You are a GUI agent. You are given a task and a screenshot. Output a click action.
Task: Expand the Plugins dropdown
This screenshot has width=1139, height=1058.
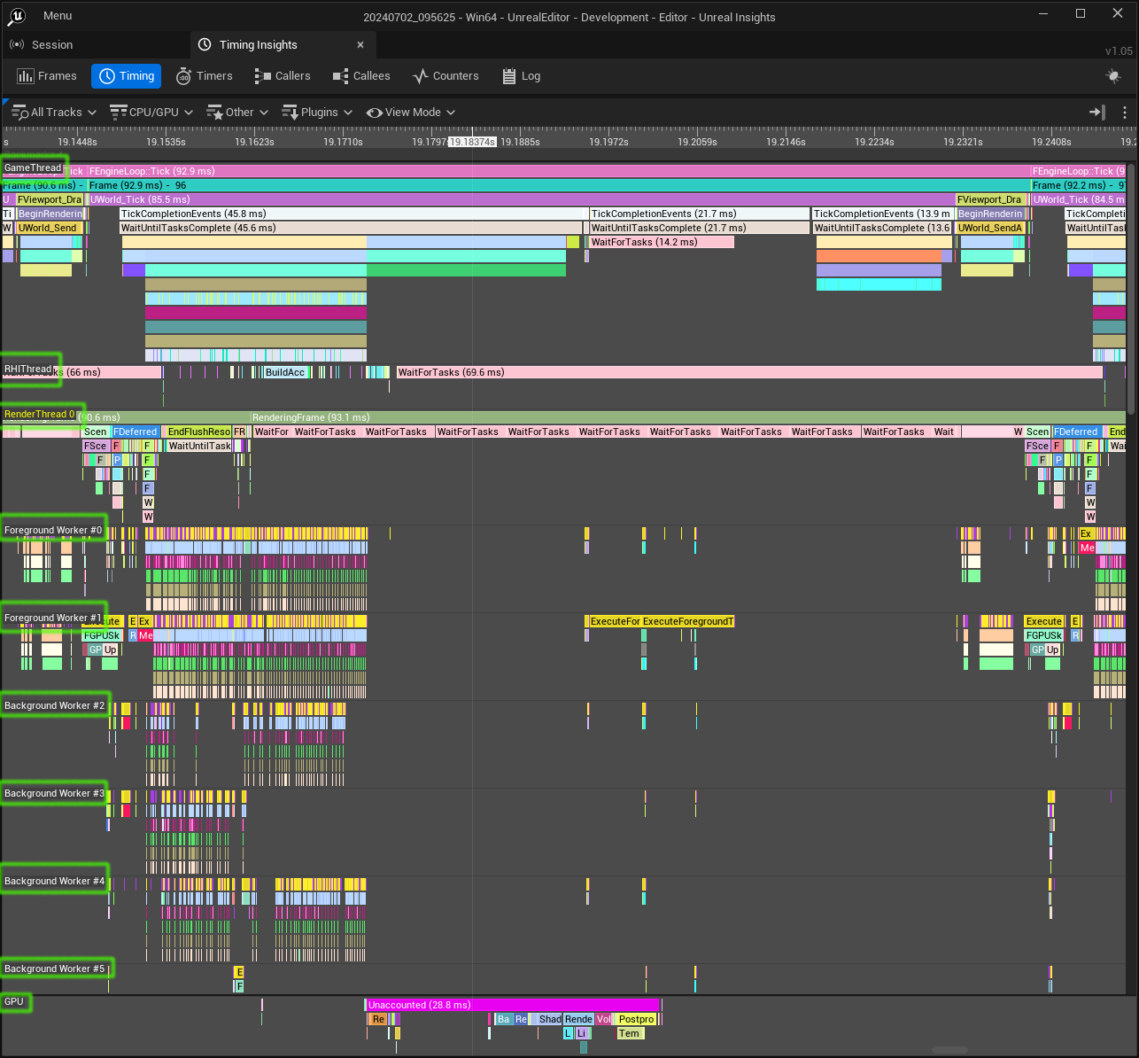pos(317,113)
